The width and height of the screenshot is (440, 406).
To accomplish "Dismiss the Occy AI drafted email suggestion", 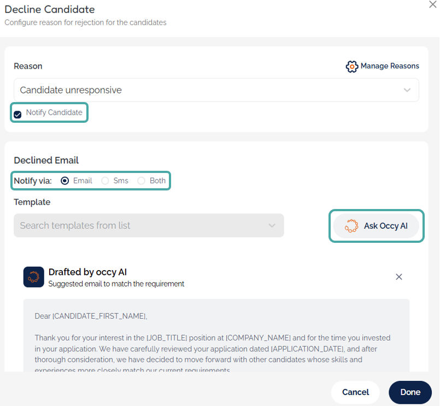I will tap(399, 277).
